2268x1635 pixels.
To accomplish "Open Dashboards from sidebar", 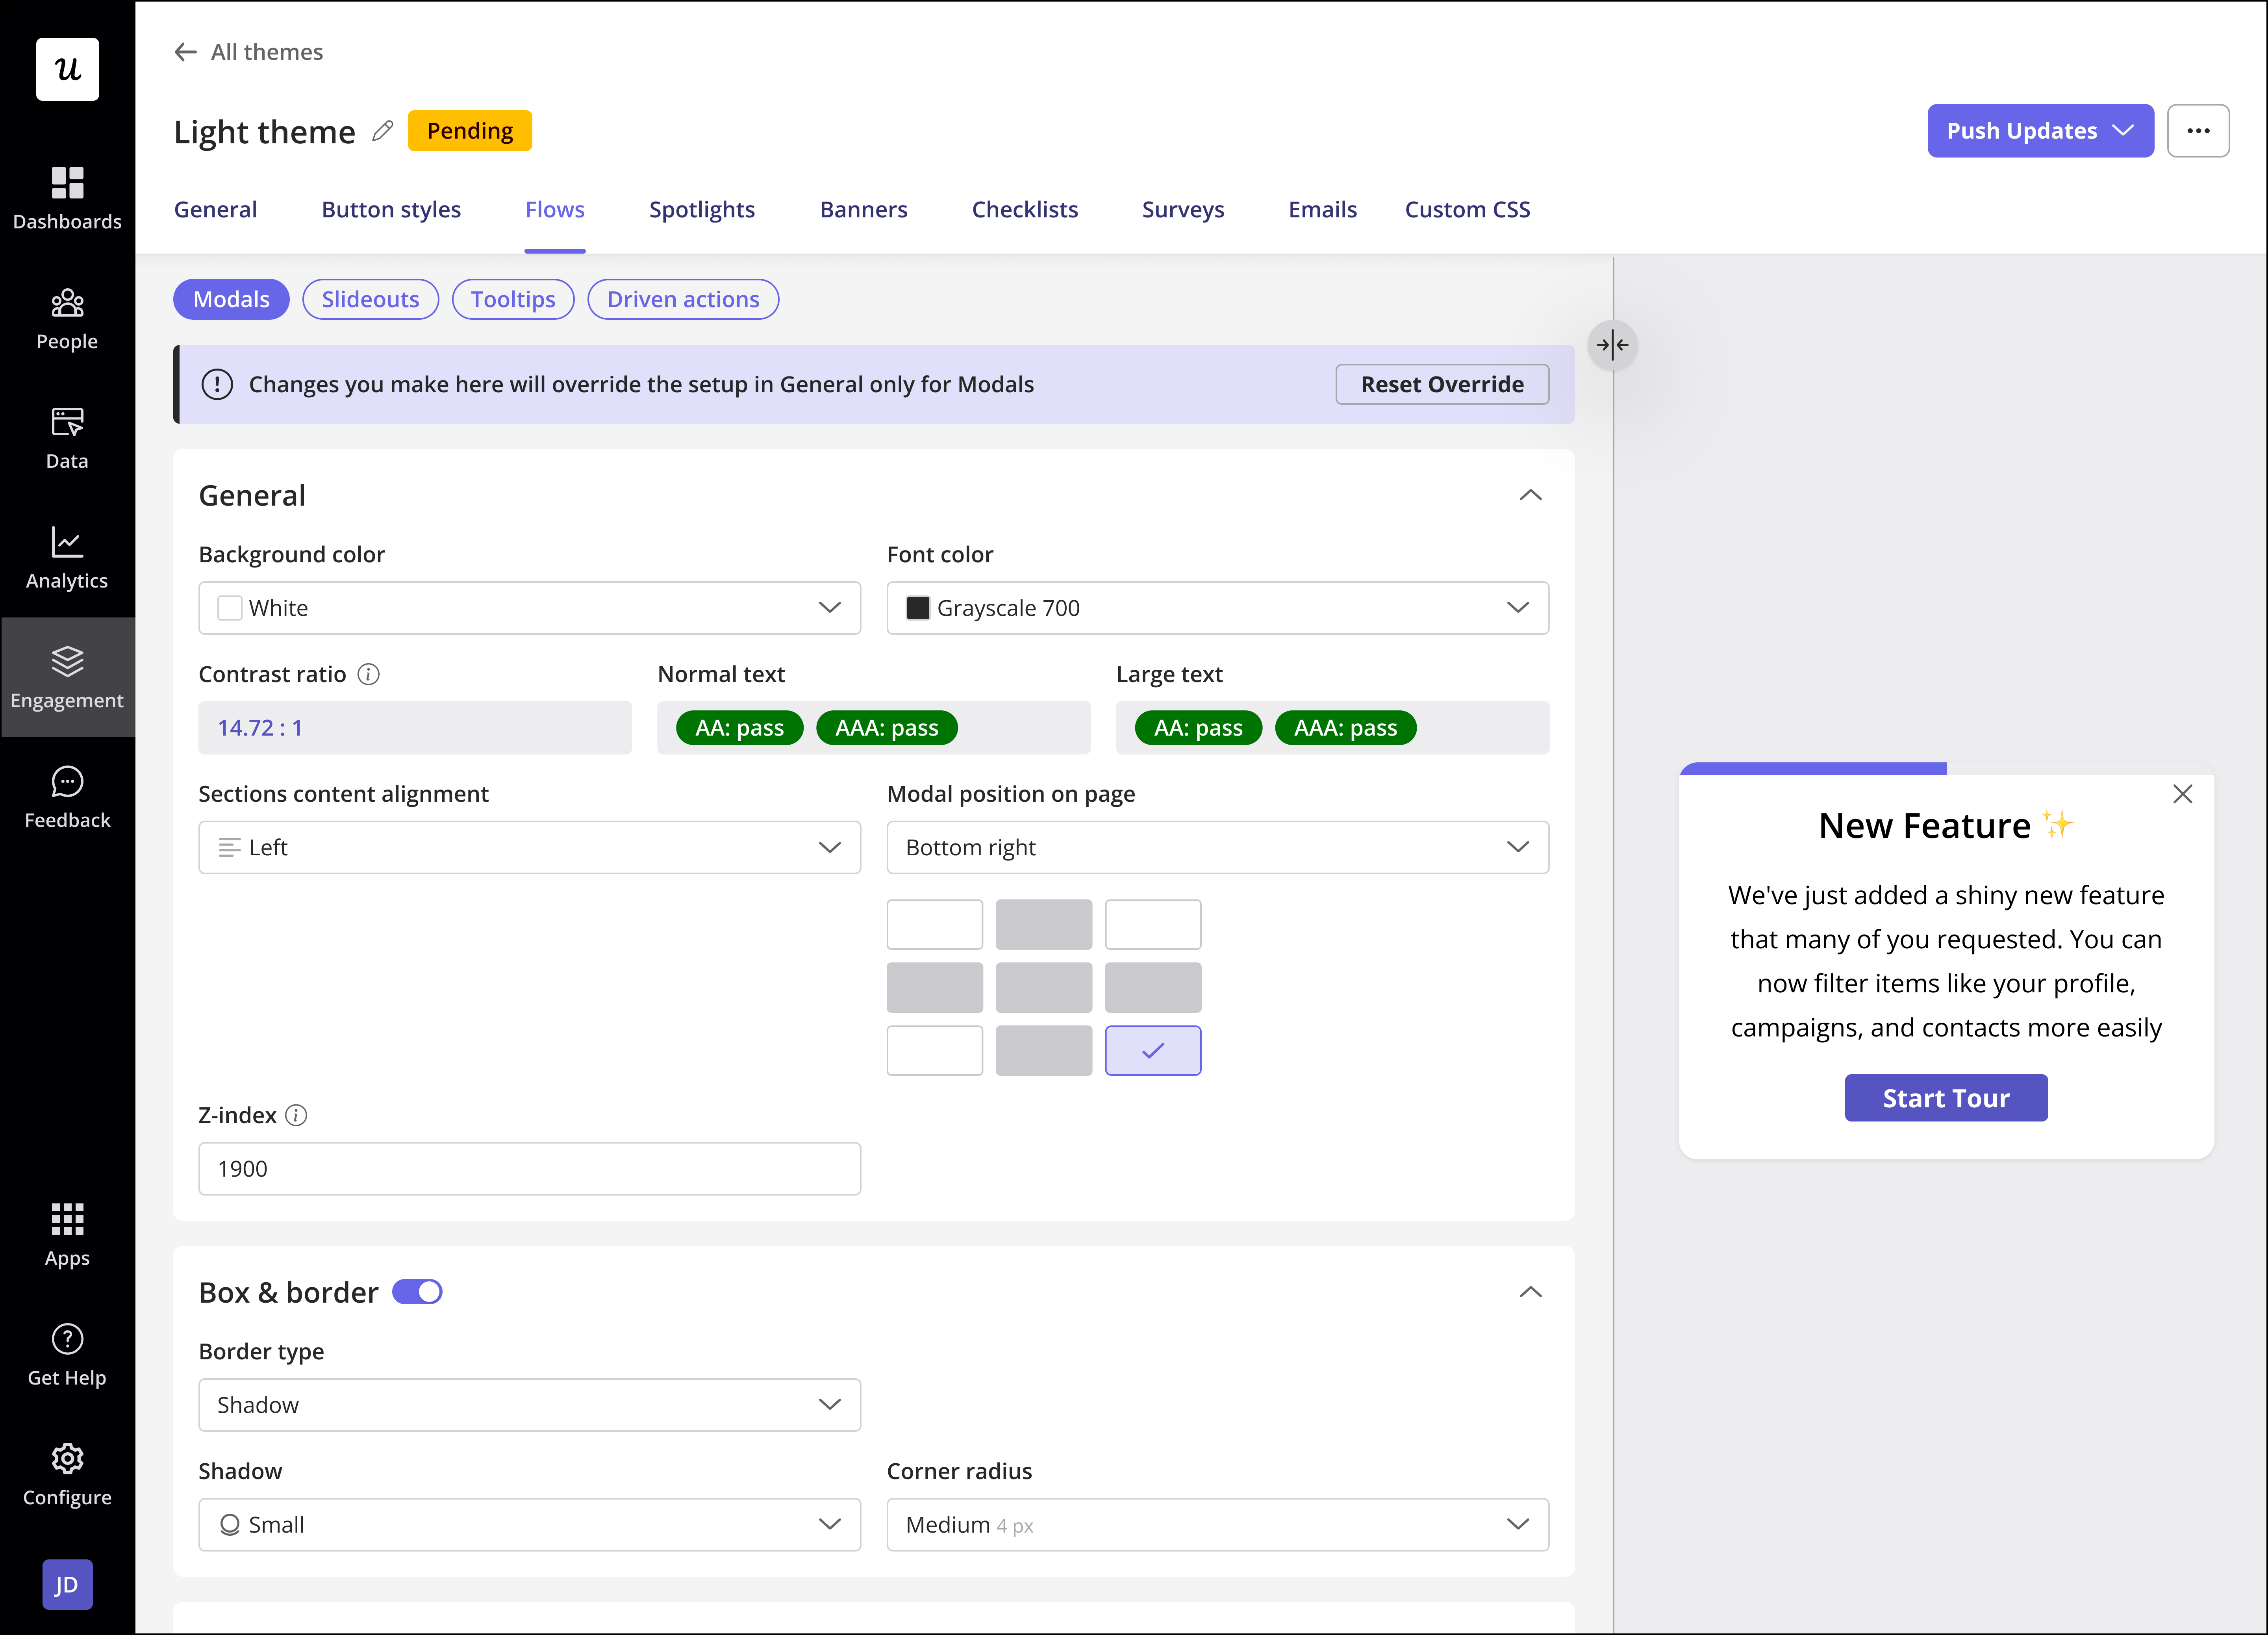I will [x=67, y=198].
